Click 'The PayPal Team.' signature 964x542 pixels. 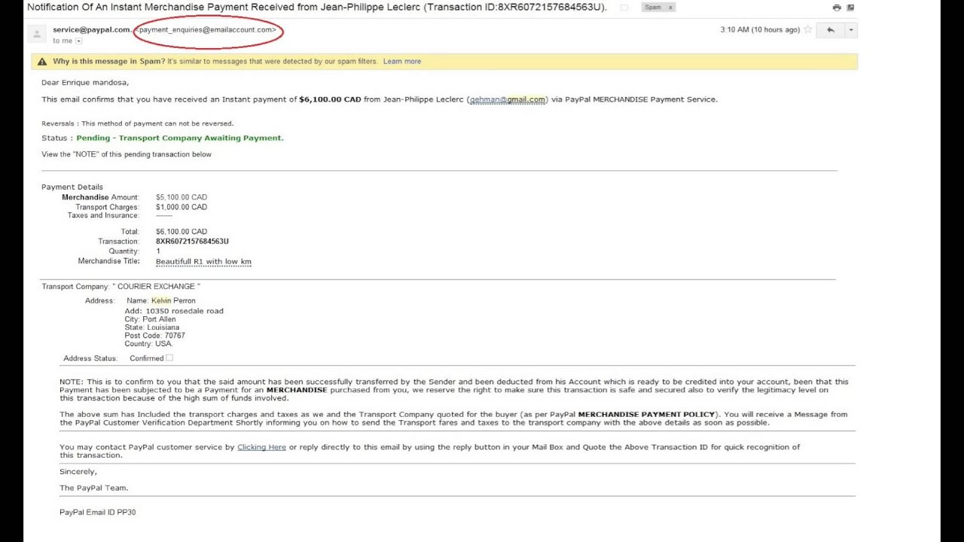click(94, 488)
